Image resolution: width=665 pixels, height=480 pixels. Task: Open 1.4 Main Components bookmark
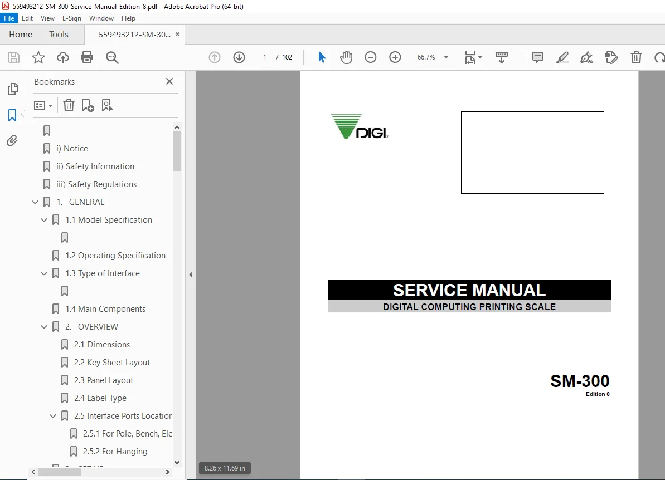[105, 309]
